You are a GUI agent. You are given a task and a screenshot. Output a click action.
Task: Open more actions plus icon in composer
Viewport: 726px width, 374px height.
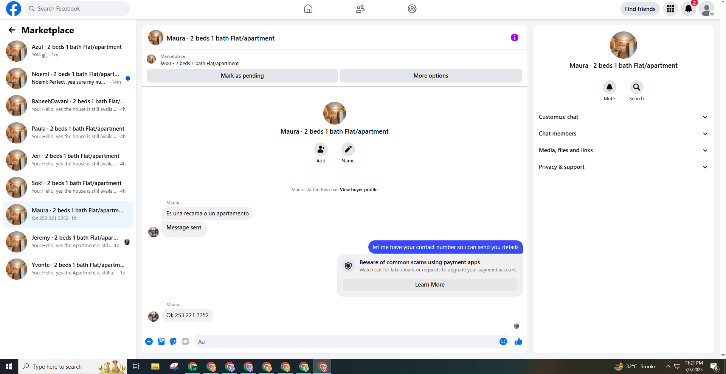(149, 341)
